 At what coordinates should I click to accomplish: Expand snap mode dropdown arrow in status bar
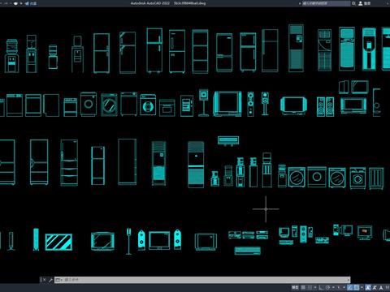tap(315, 287)
